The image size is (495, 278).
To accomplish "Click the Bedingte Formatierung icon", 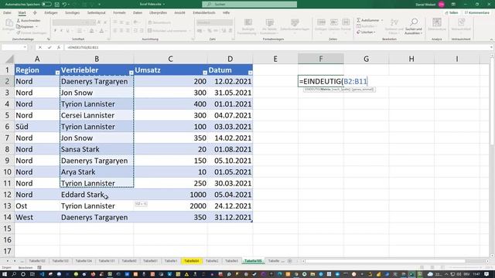I will coord(248,22).
